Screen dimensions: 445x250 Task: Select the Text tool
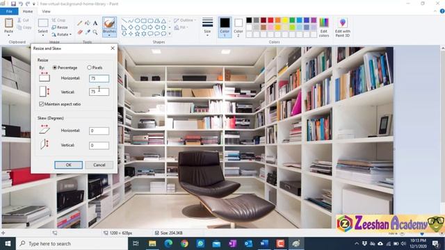coord(95,23)
